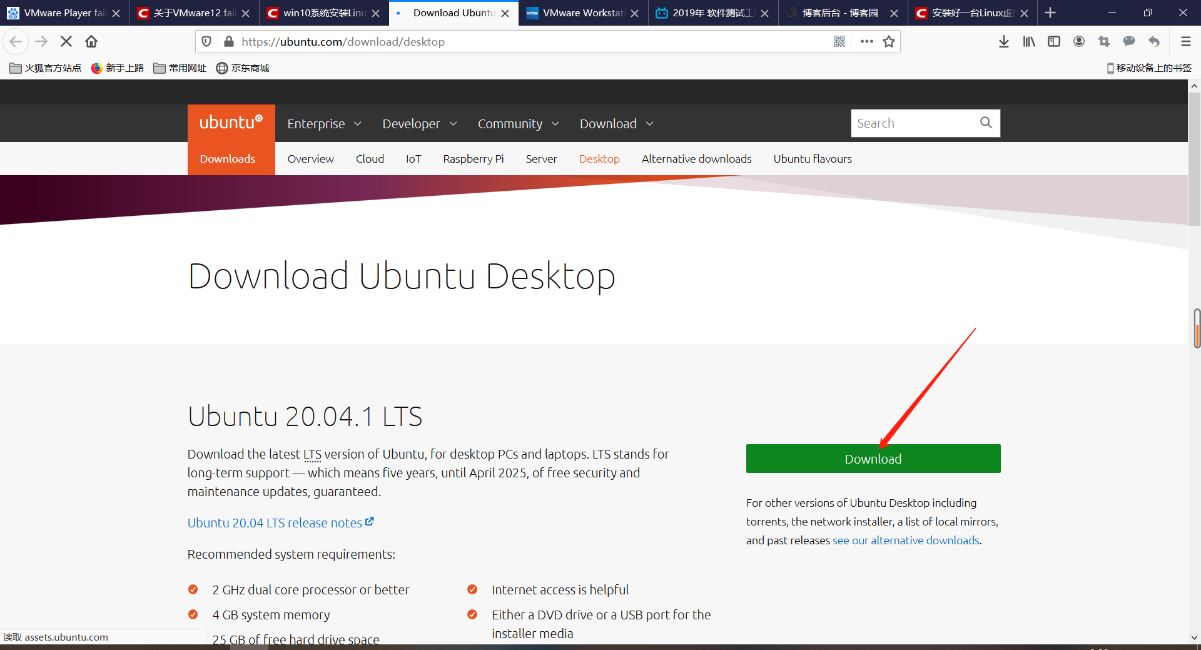This screenshot has height=650, width=1201.
Task: Open the Library bookshelf icon
Action: (x=1029, y=42)
